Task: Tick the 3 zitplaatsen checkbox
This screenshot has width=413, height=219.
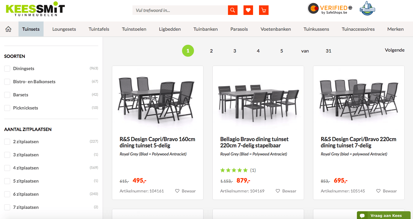Action: (x=7, y=155)
